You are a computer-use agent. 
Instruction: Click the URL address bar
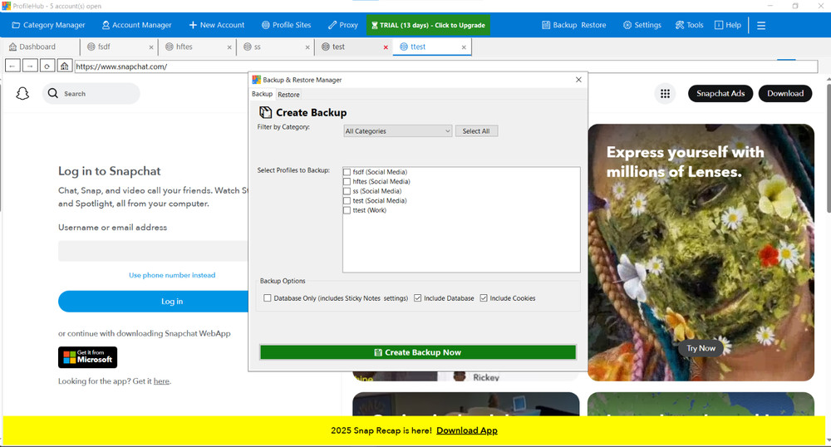point(446,66)
